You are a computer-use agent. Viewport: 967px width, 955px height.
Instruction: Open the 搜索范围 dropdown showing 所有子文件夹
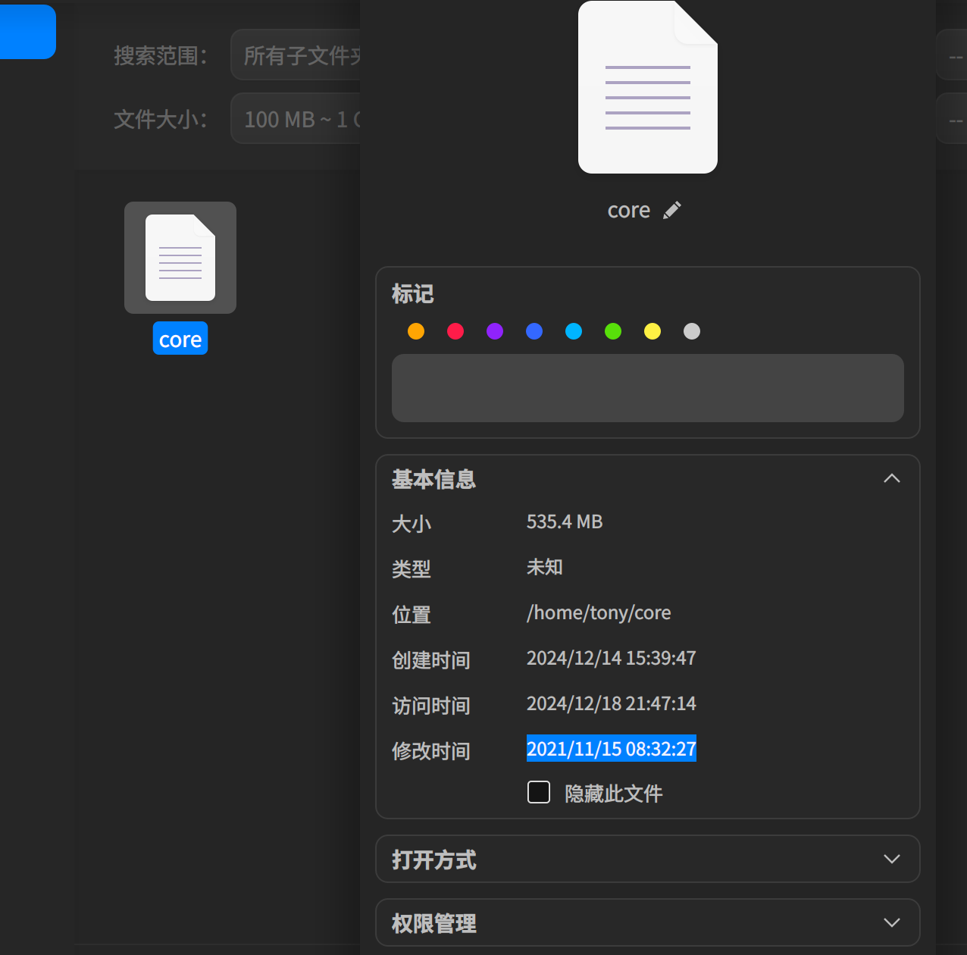click(296, 55)
